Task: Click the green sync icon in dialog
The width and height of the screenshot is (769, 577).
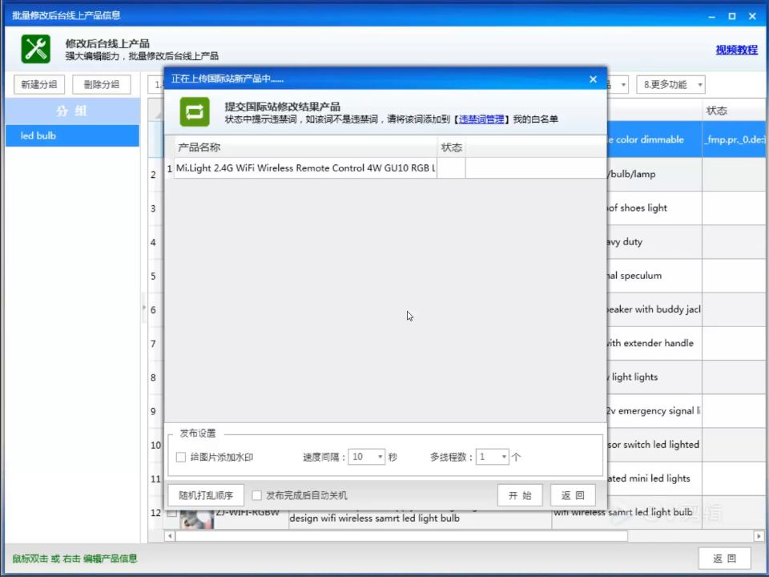Action: coord(194,112)
